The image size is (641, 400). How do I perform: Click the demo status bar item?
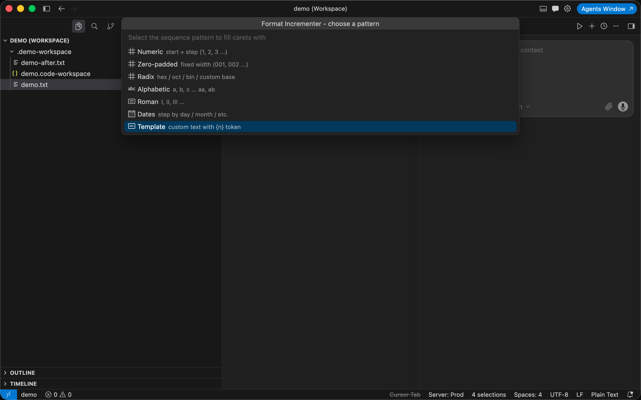(x=29, y=394)
